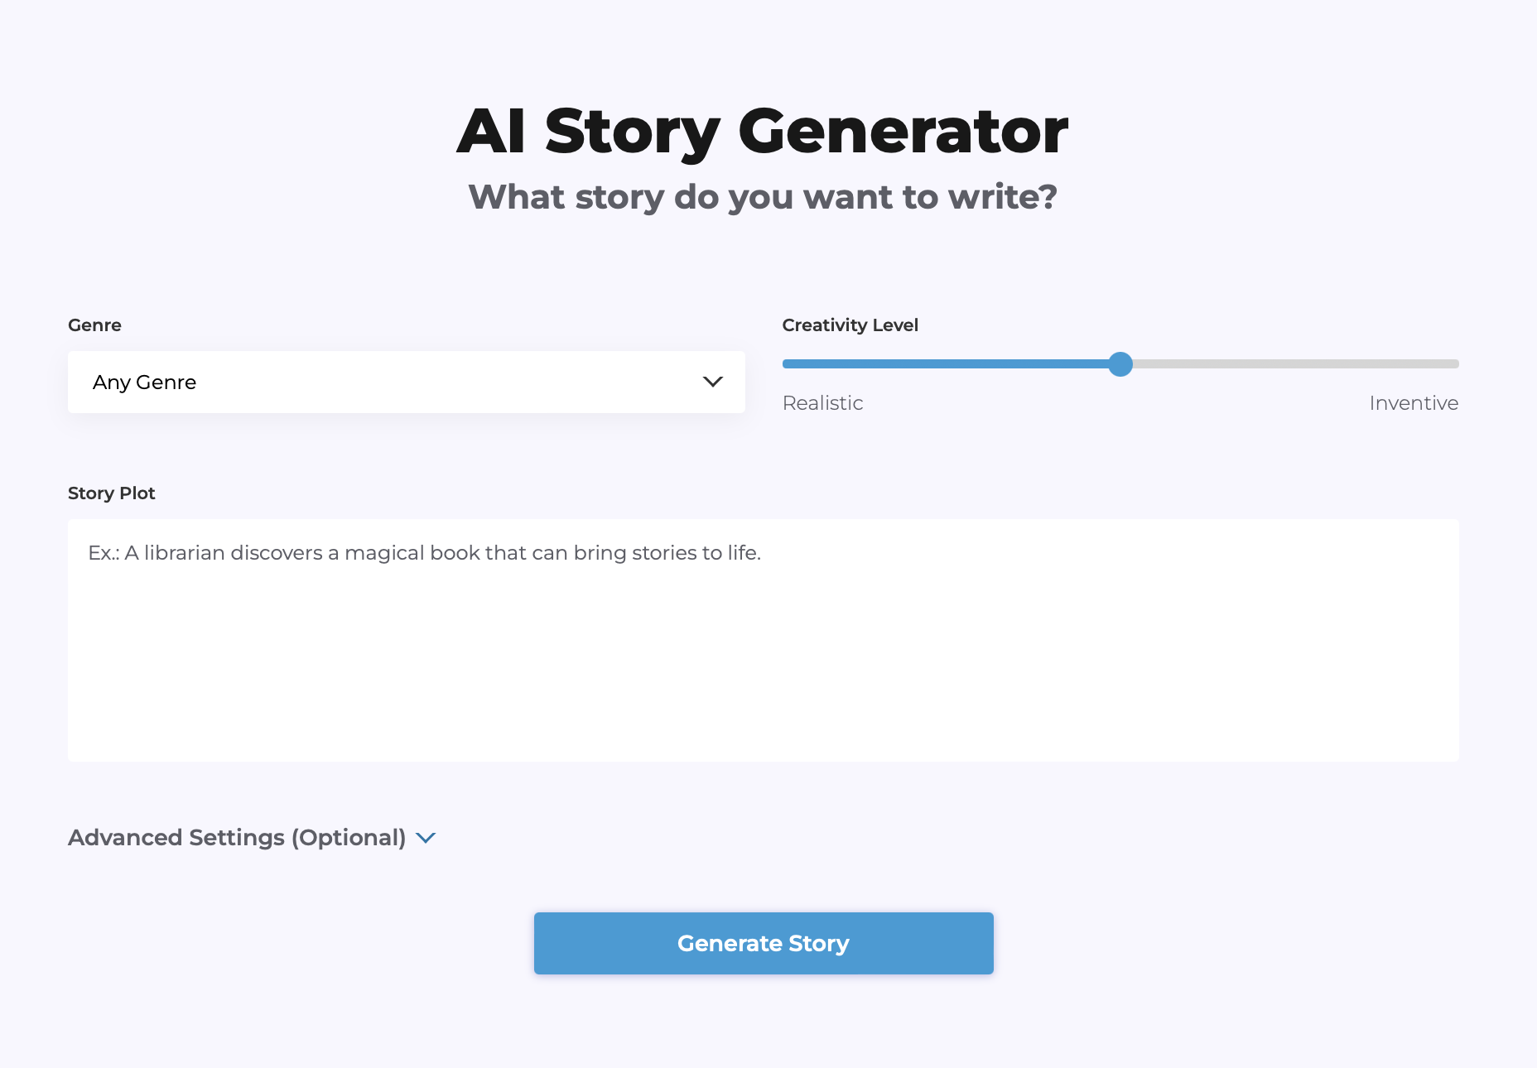Click the Story Plot field label
Image resolution: width=1537 pixels, height=1068 pixels.
pyautogui.click(x=111, y=493)
